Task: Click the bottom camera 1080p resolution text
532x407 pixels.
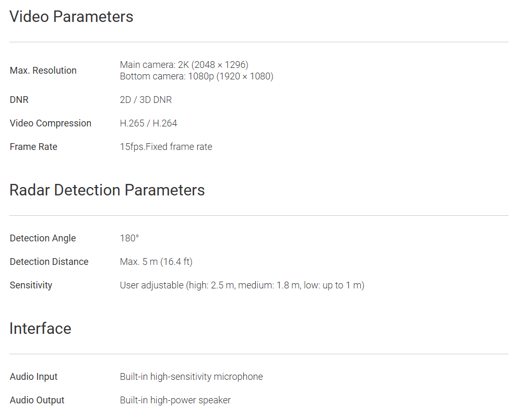Action: tap(196, 76)
